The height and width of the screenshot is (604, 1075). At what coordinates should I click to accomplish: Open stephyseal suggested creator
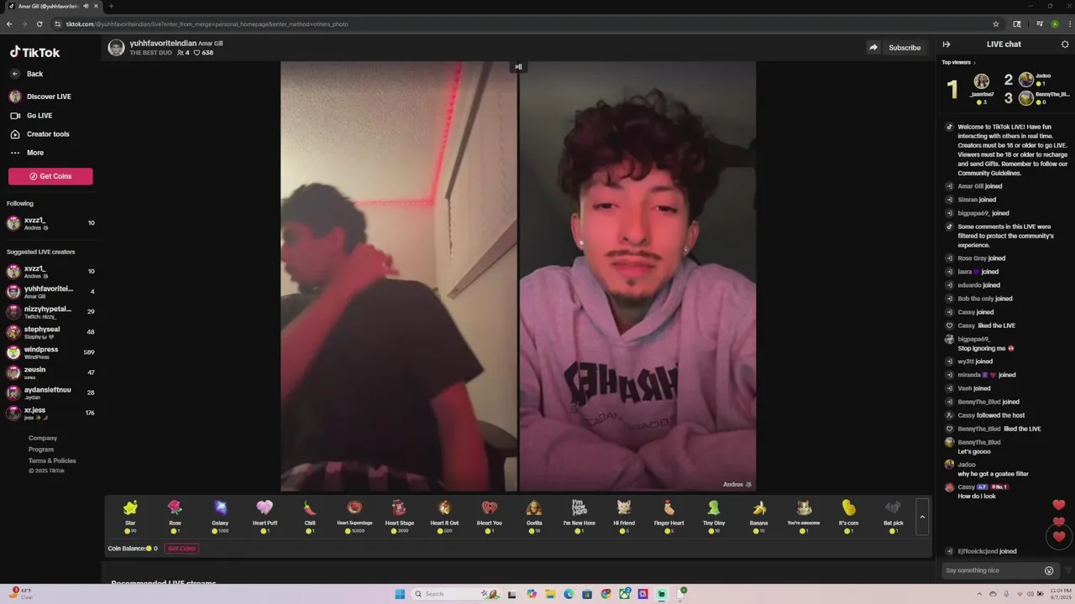tap(50, 332)
